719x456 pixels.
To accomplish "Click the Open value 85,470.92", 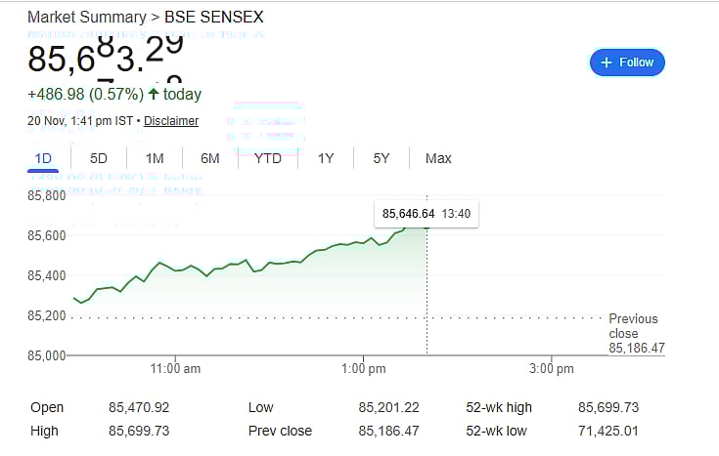I will coord(141,407).
